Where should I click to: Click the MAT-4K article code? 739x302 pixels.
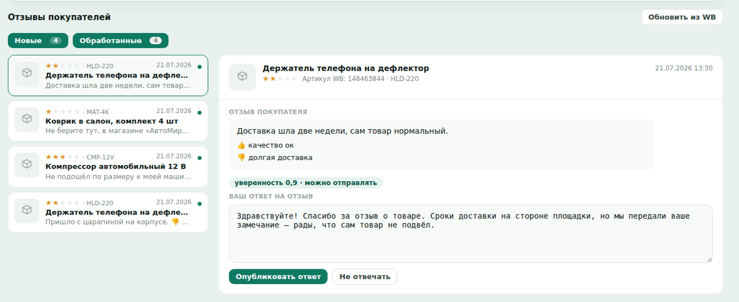tap(98, 112)
